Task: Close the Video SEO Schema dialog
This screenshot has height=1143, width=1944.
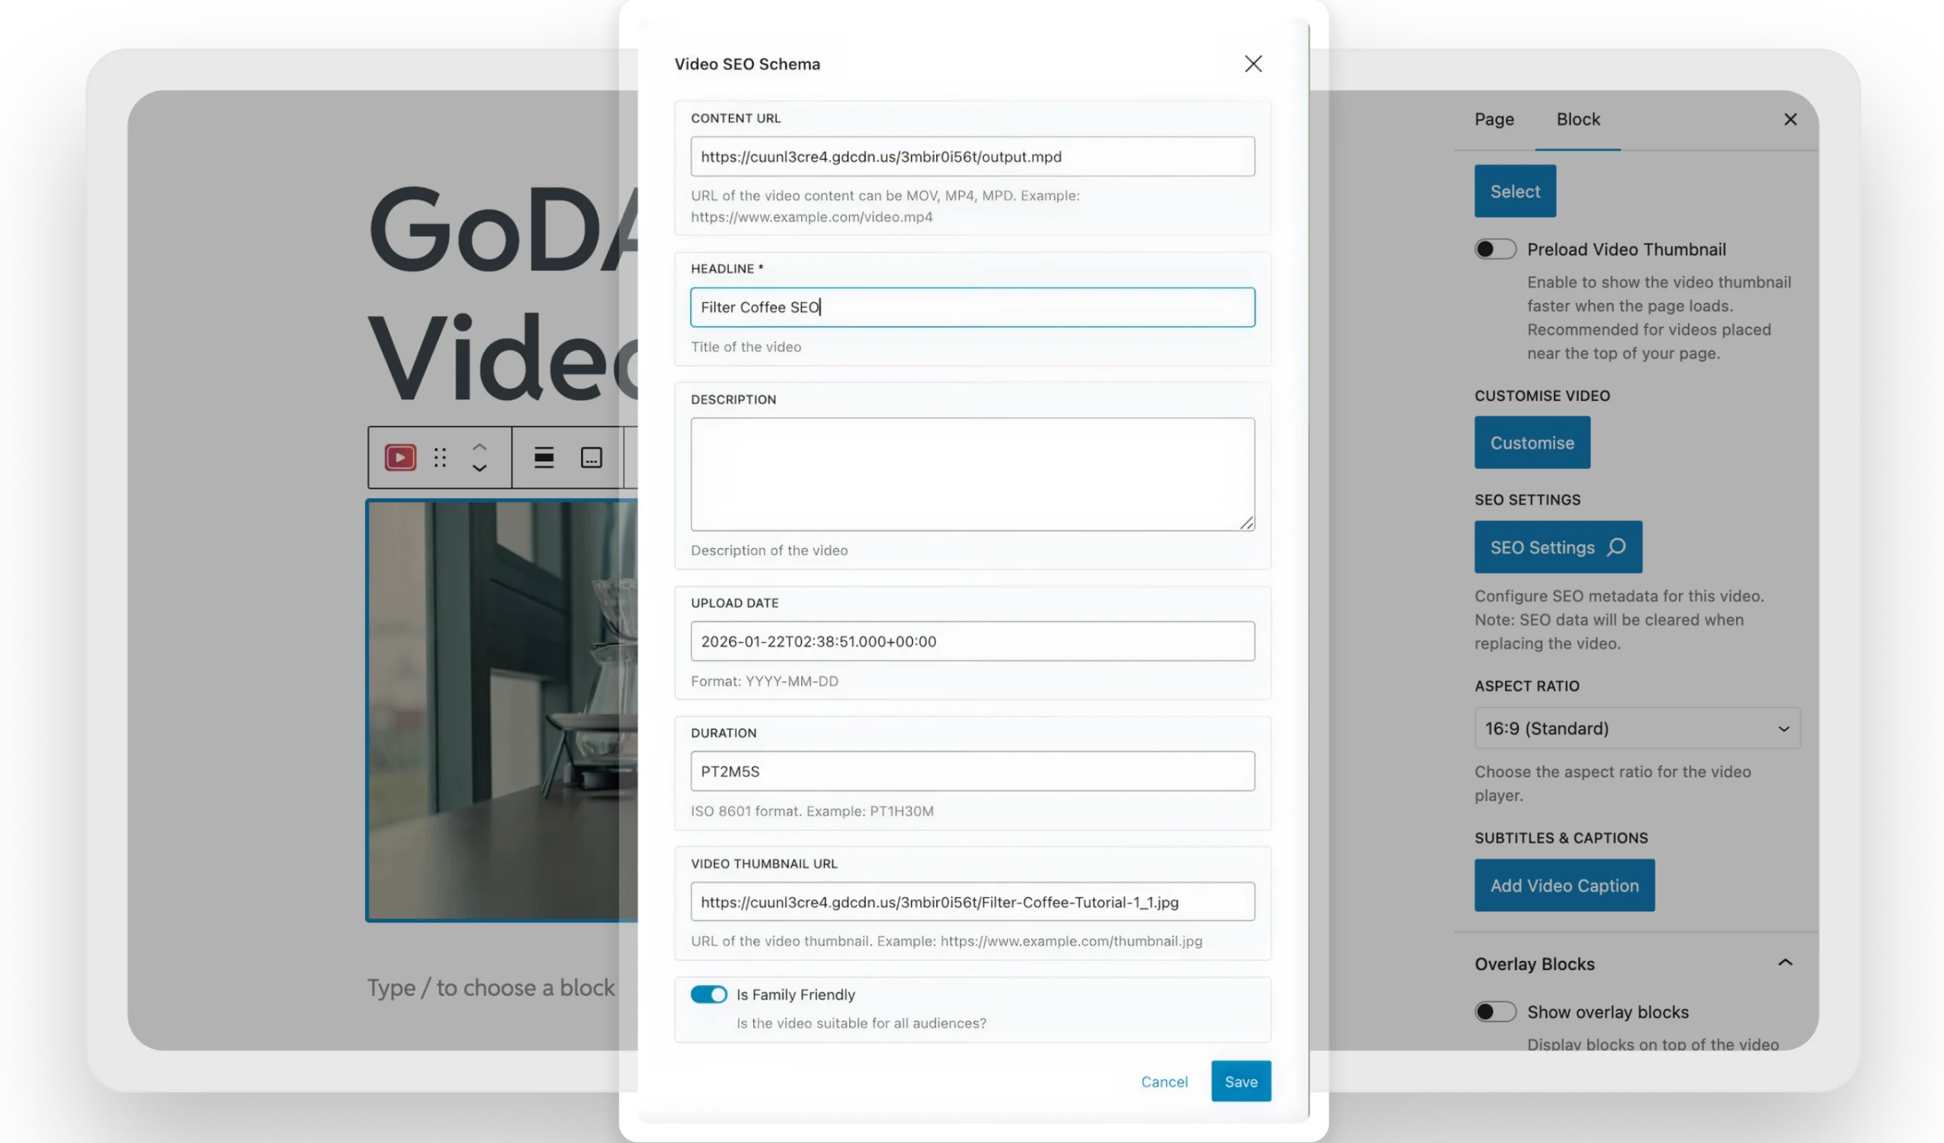Action: [1253, 64]
